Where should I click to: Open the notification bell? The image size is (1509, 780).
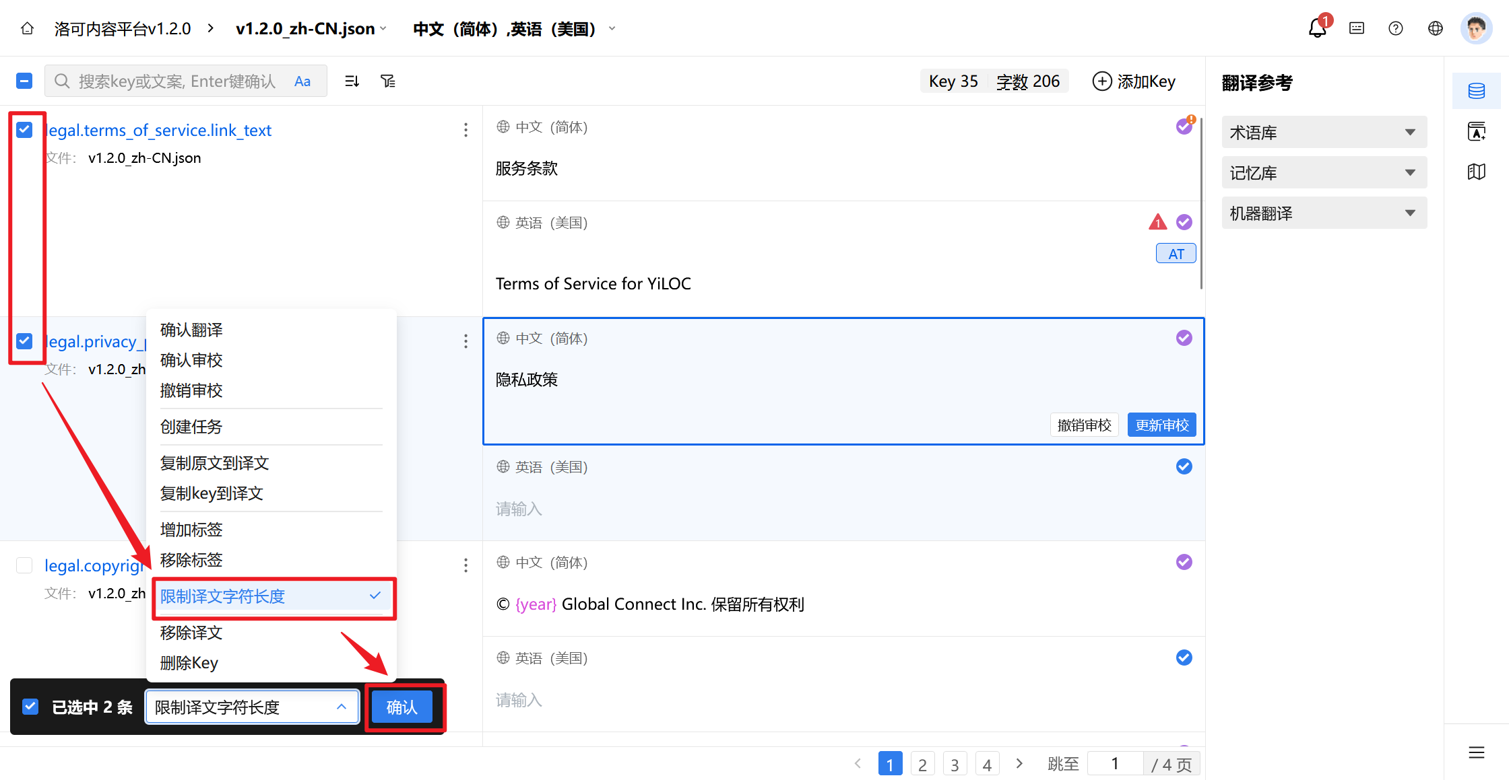click(x=1317, y=28)
